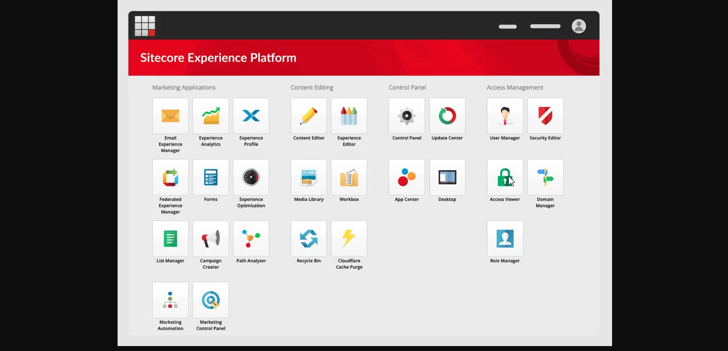Open Experience Optimization gauge icon
This screenshot has height=351, width=728.
pyautogui.click(x=251, y=177)
